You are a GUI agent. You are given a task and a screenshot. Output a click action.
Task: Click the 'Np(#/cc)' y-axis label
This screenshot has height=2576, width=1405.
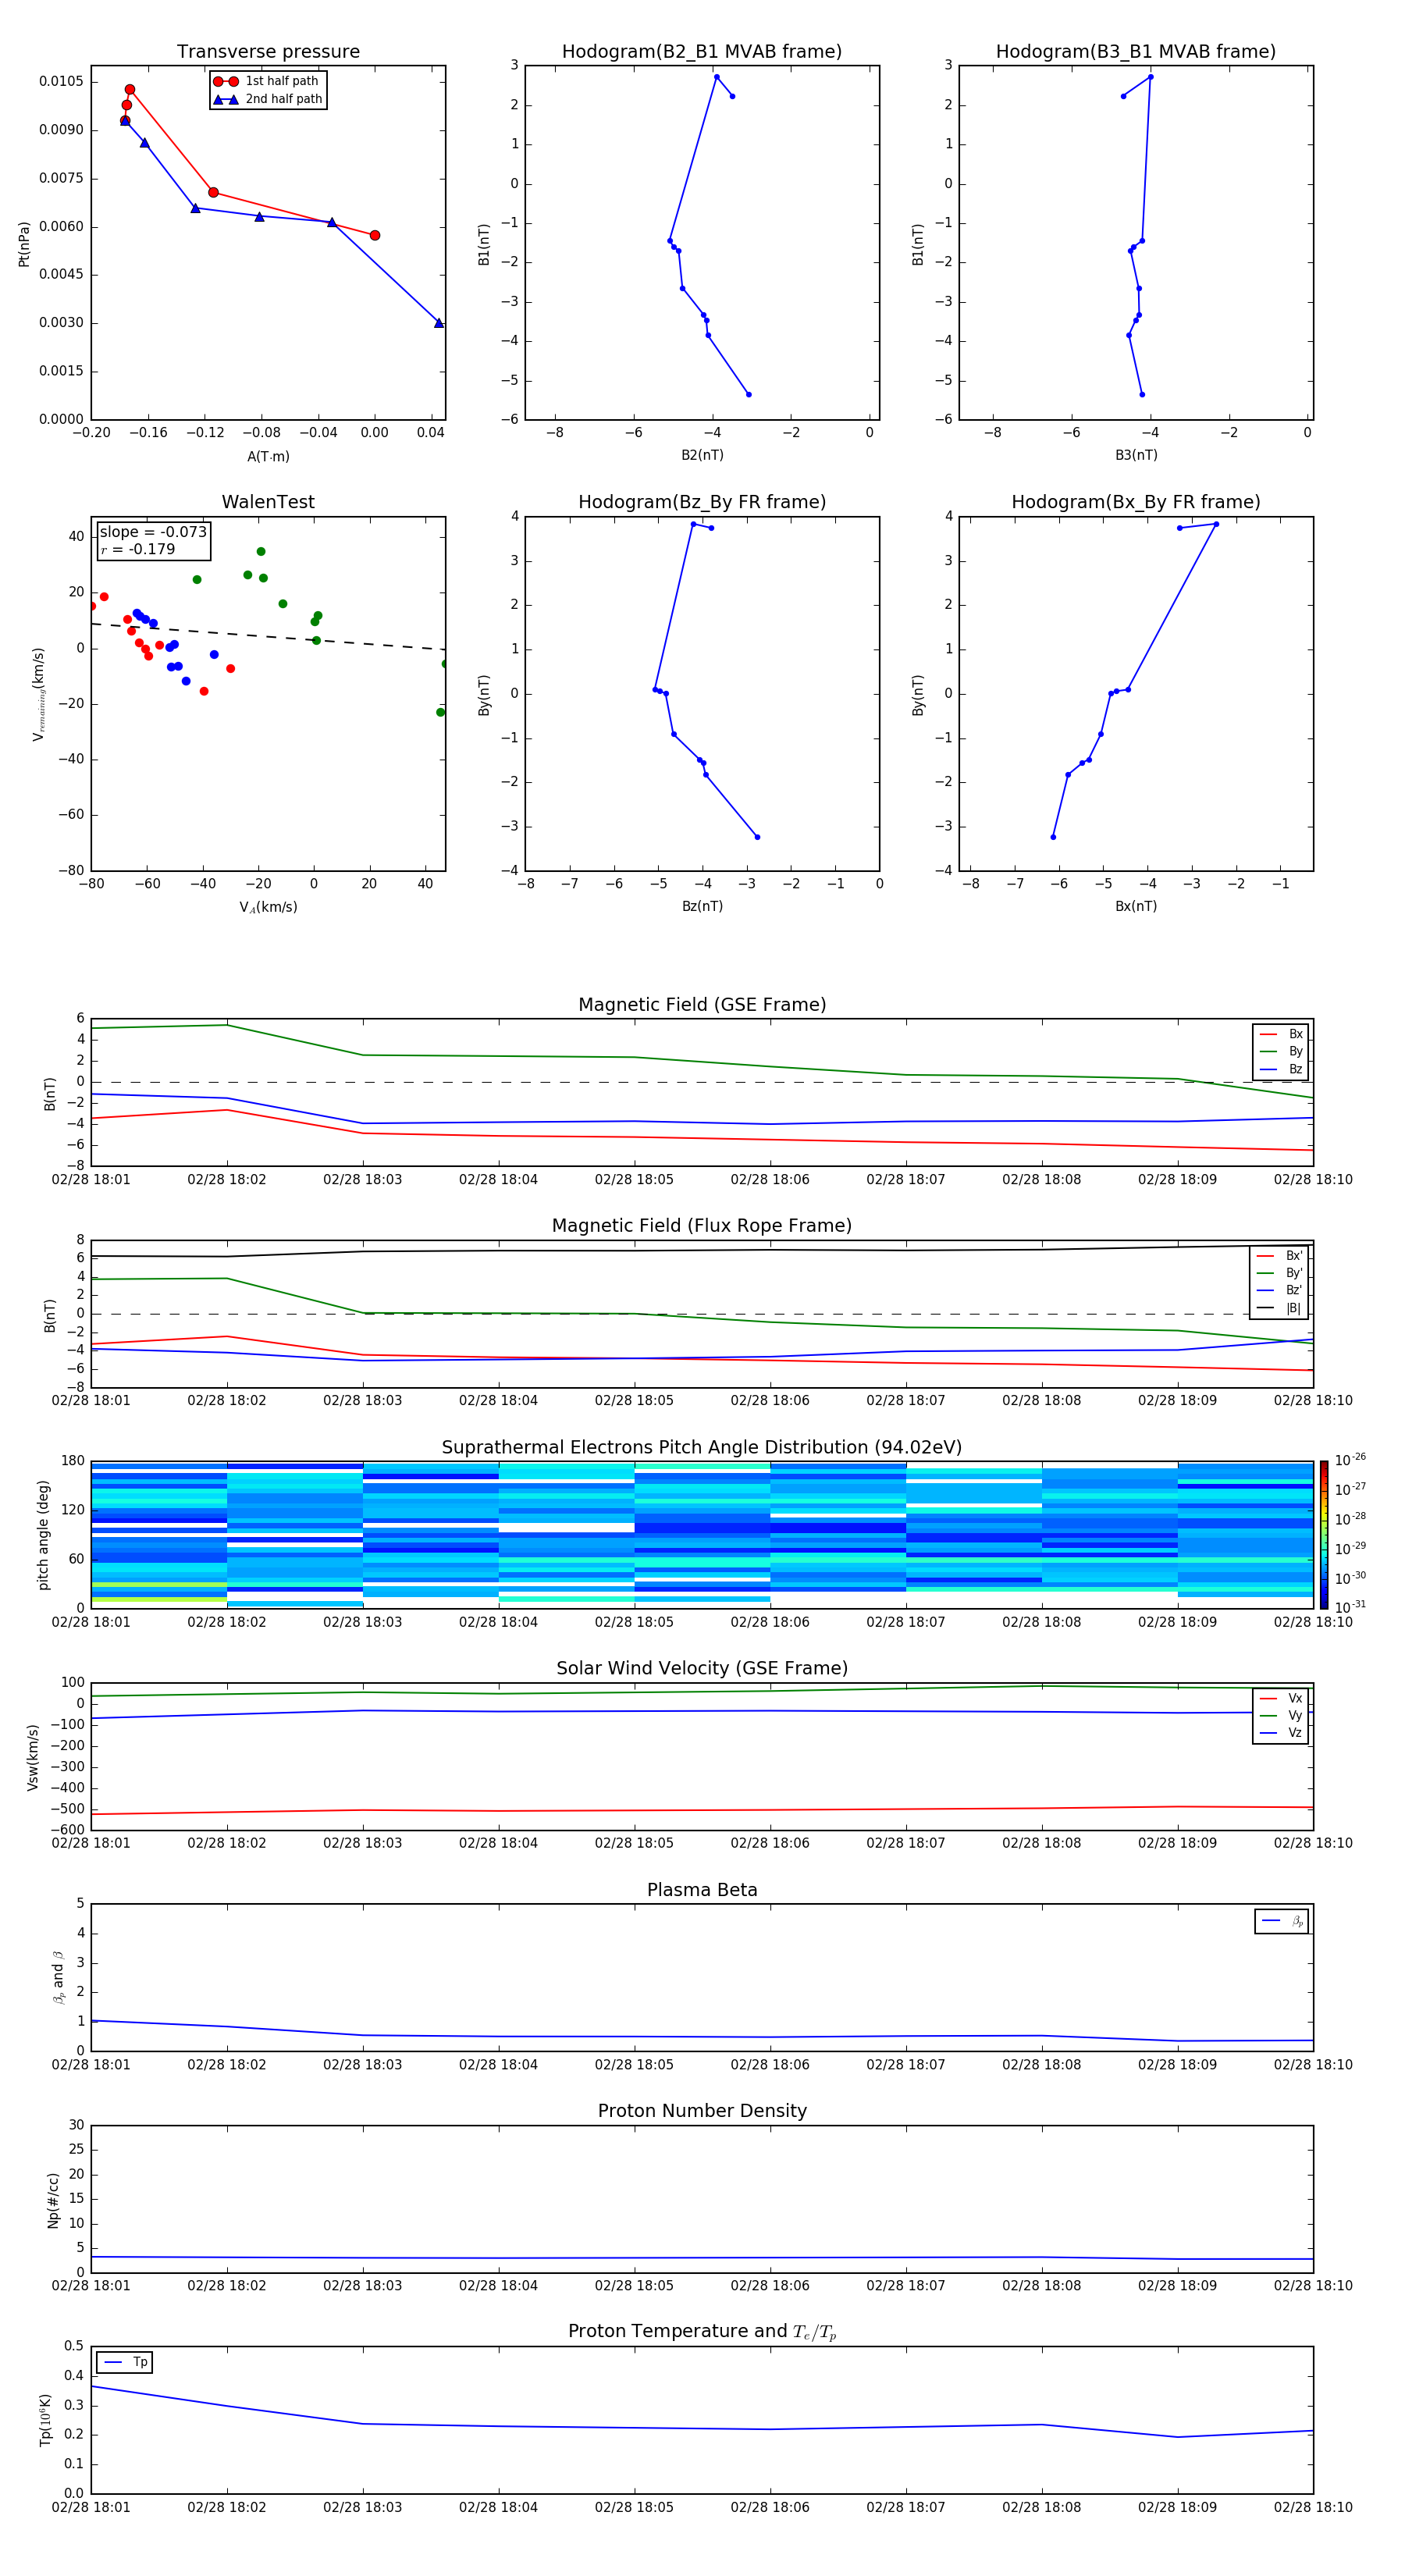click(x=53, y=2199)
